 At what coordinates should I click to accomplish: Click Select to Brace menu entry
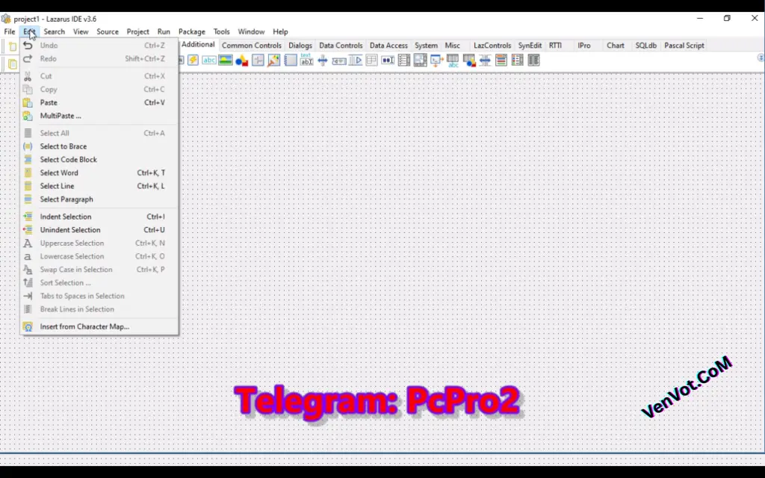99,146
